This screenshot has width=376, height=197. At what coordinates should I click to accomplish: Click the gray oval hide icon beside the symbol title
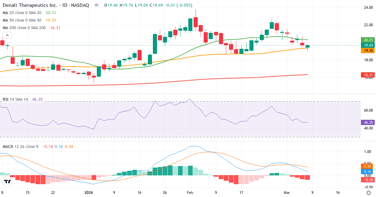tap(96, 5)
